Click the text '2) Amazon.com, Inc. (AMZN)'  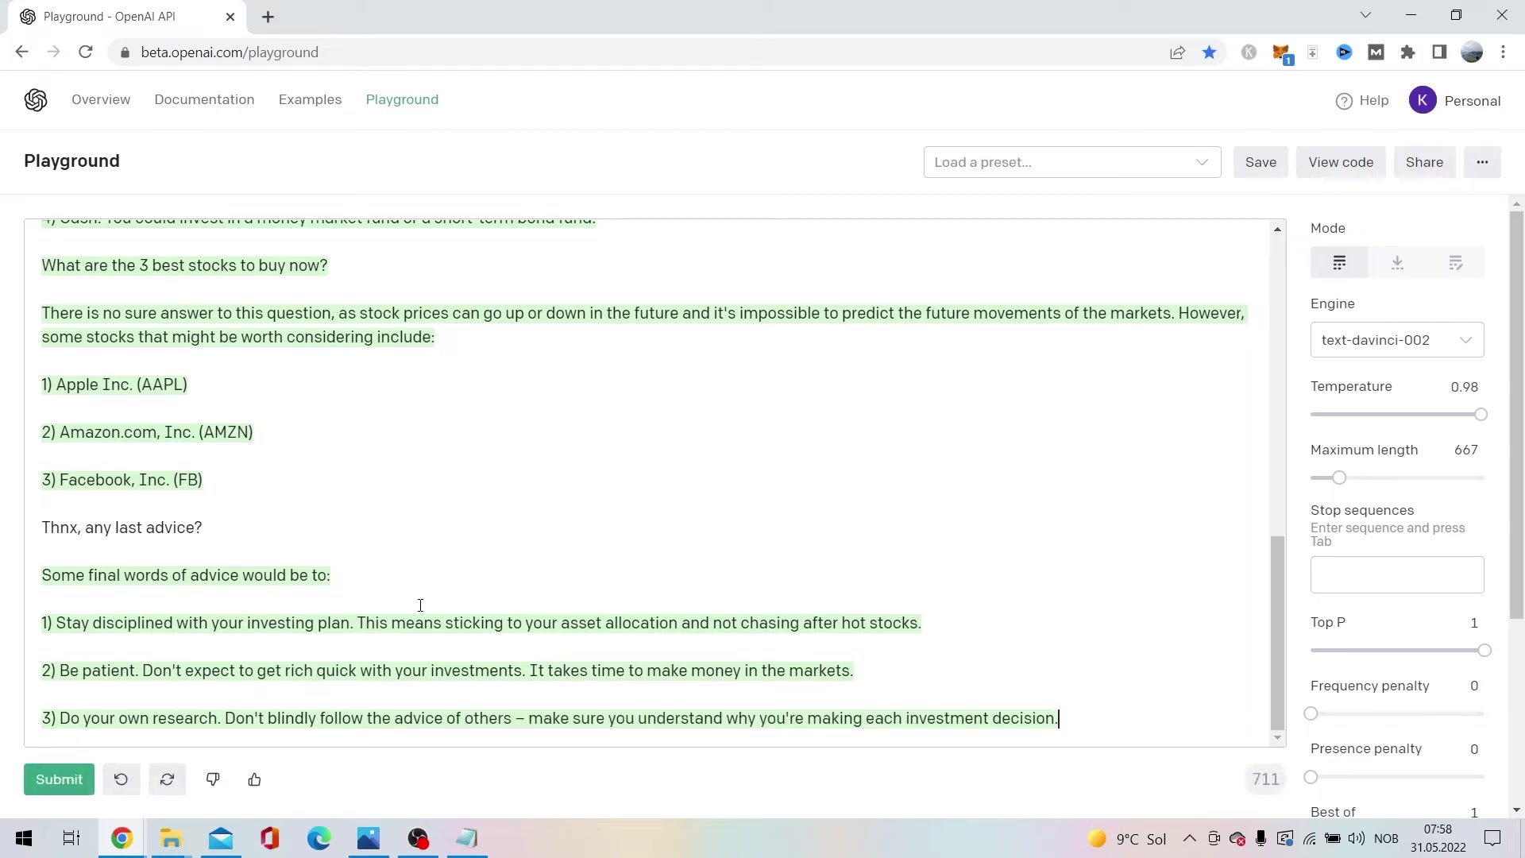point(147,432)
